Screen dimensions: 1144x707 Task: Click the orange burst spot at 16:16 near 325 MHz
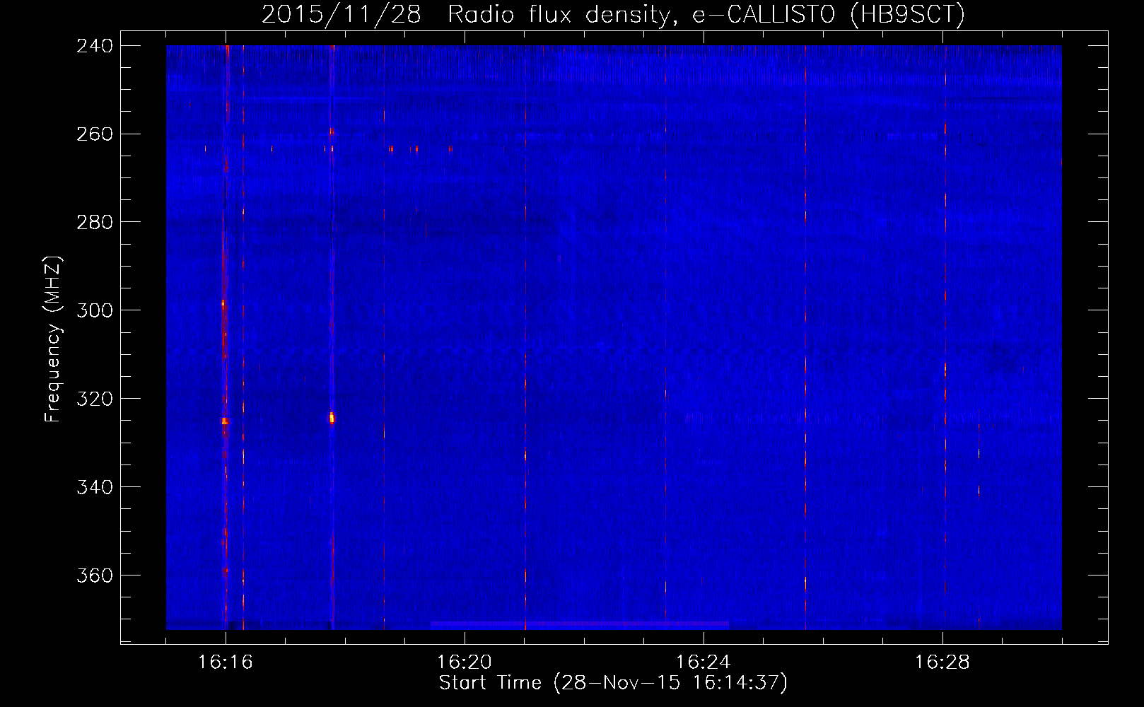(225, 421)
